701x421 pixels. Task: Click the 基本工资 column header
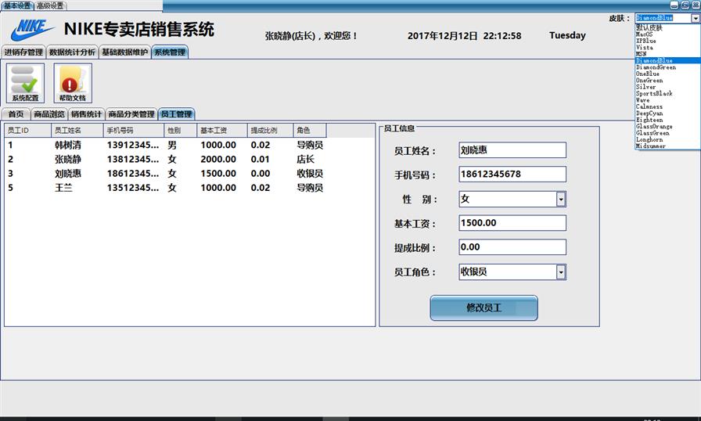[x=214, y=130]
